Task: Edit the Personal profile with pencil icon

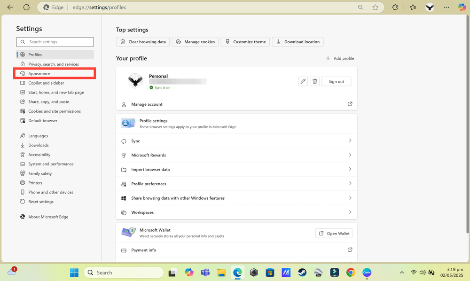Action: [303, 81]
